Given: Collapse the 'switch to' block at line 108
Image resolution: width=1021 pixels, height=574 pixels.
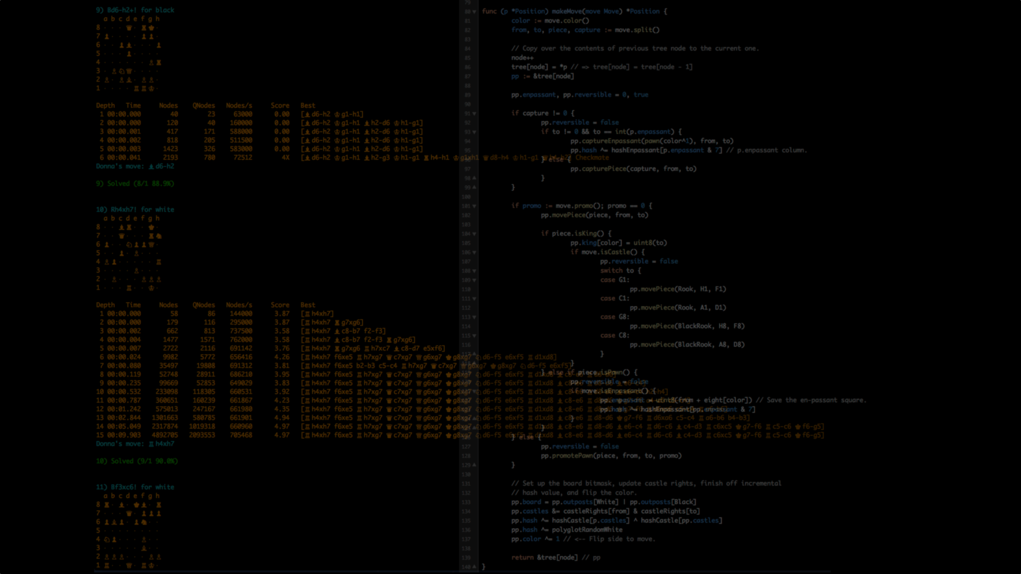Looking at the screenshot, I should click(474, 271).
